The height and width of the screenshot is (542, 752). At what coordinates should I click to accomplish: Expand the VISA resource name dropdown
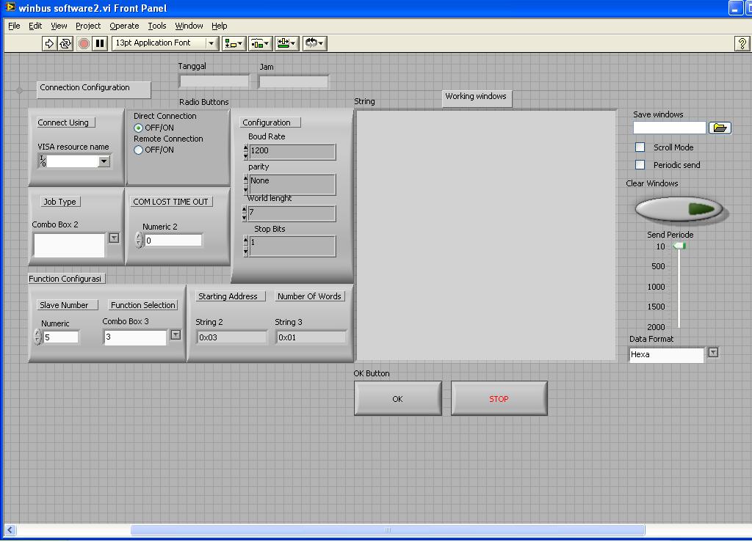(104, 161)
